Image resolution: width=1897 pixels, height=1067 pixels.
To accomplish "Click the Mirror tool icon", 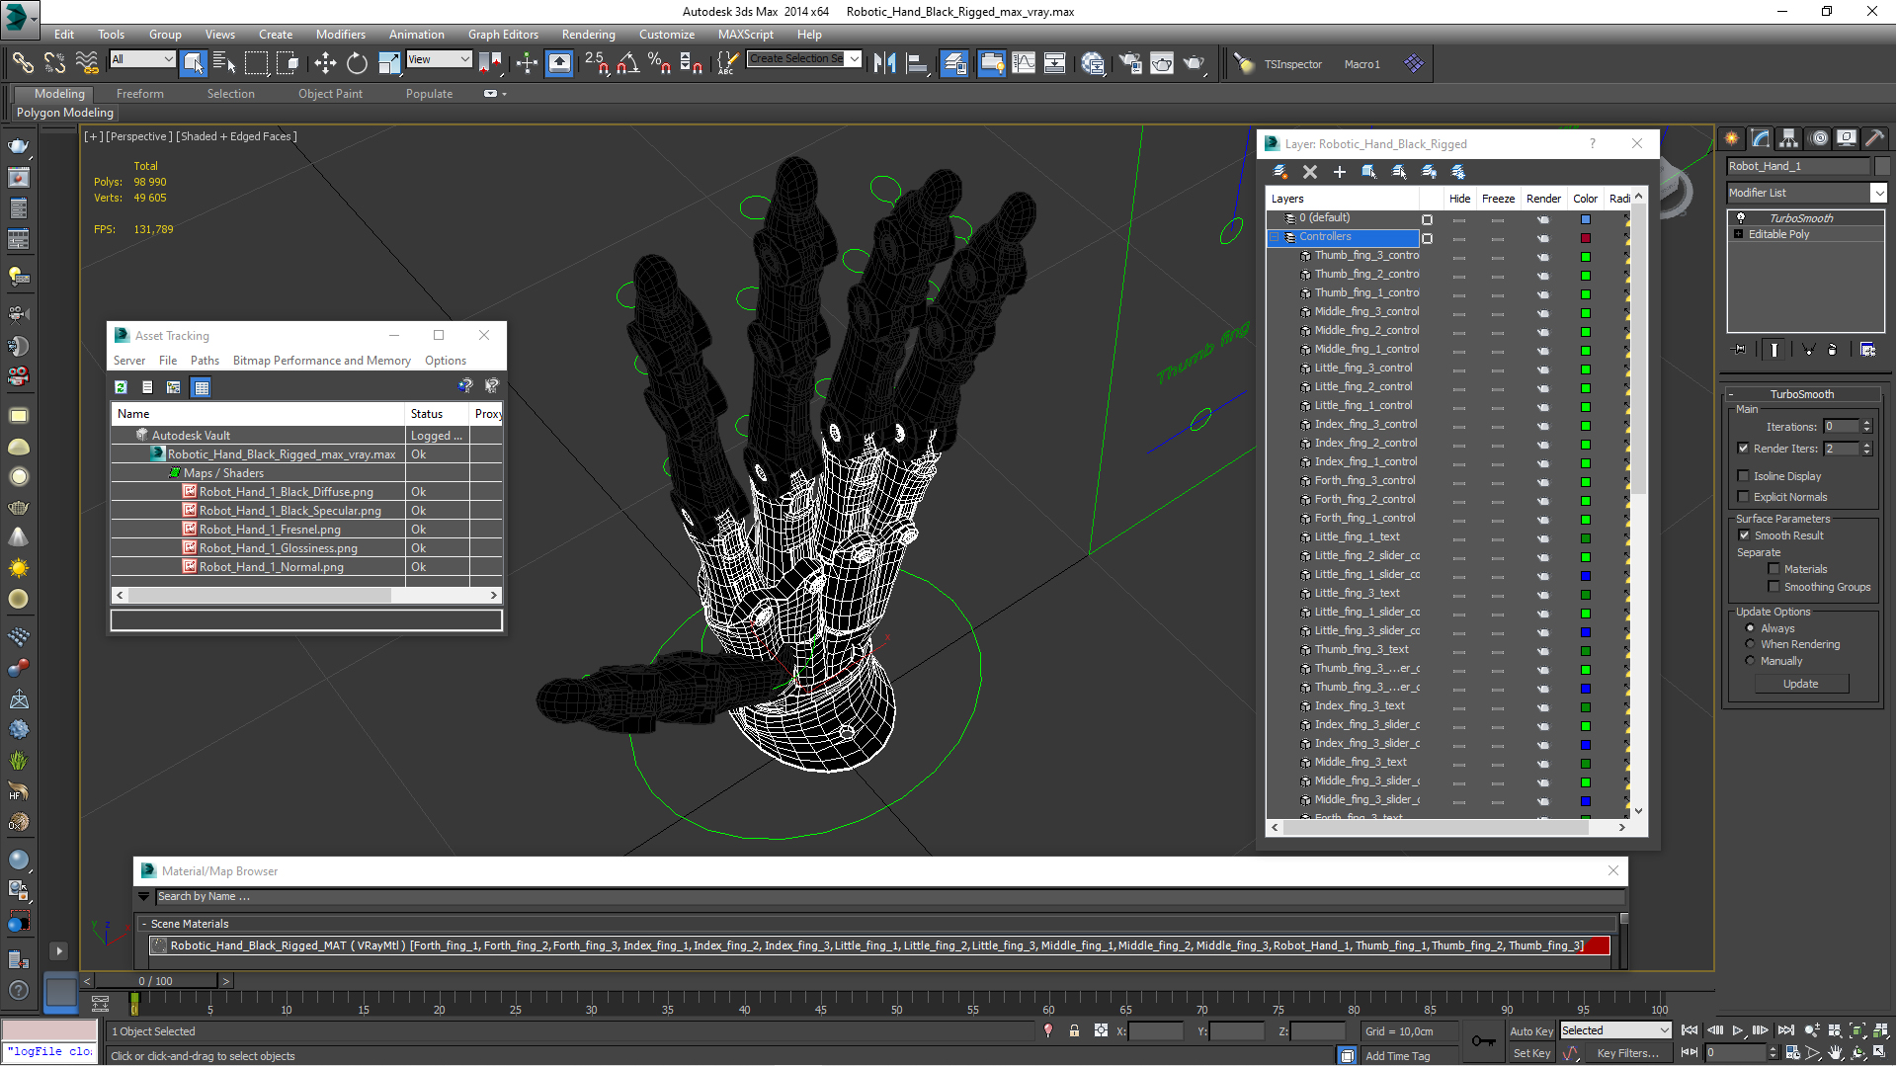I will [x=884, y=64].
